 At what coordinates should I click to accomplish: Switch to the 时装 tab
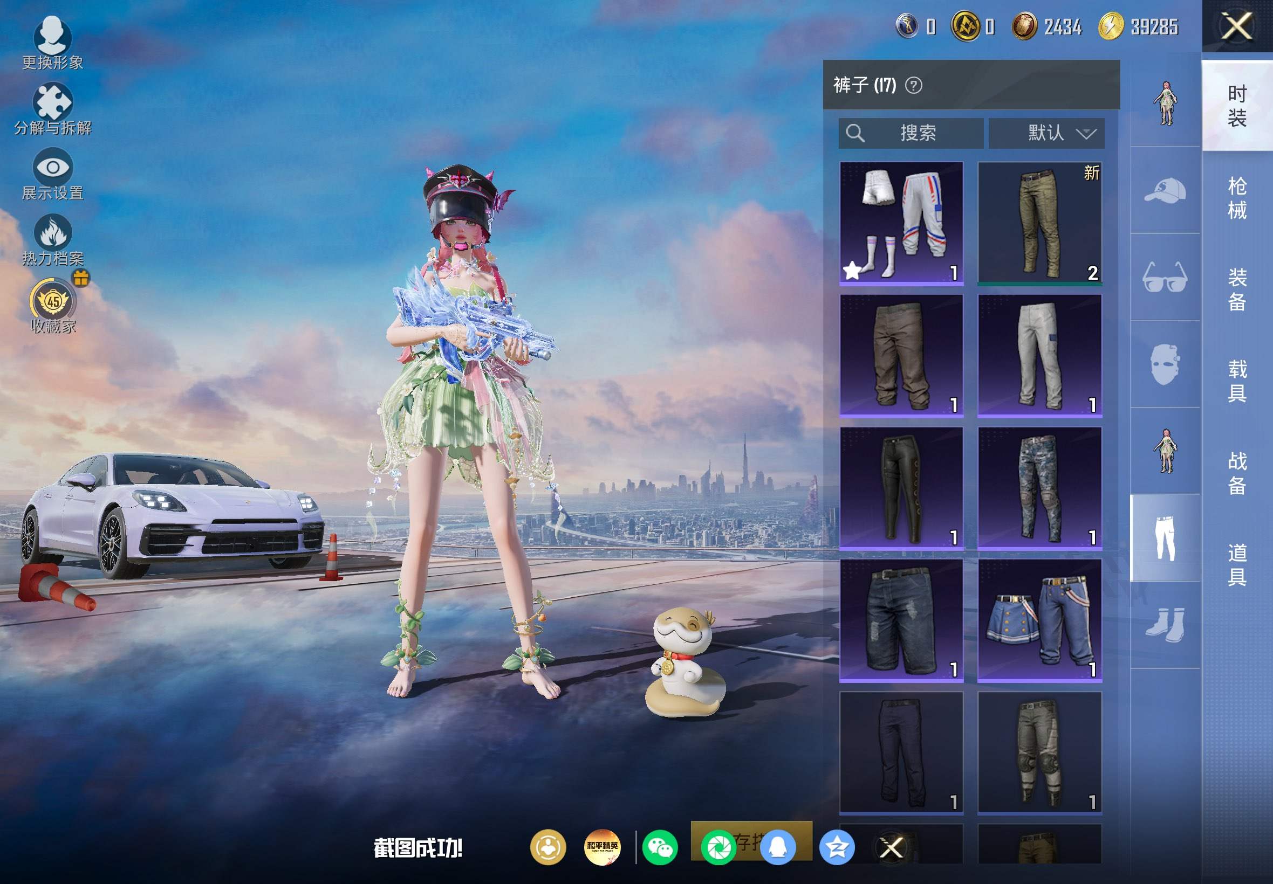(1237, 105)
